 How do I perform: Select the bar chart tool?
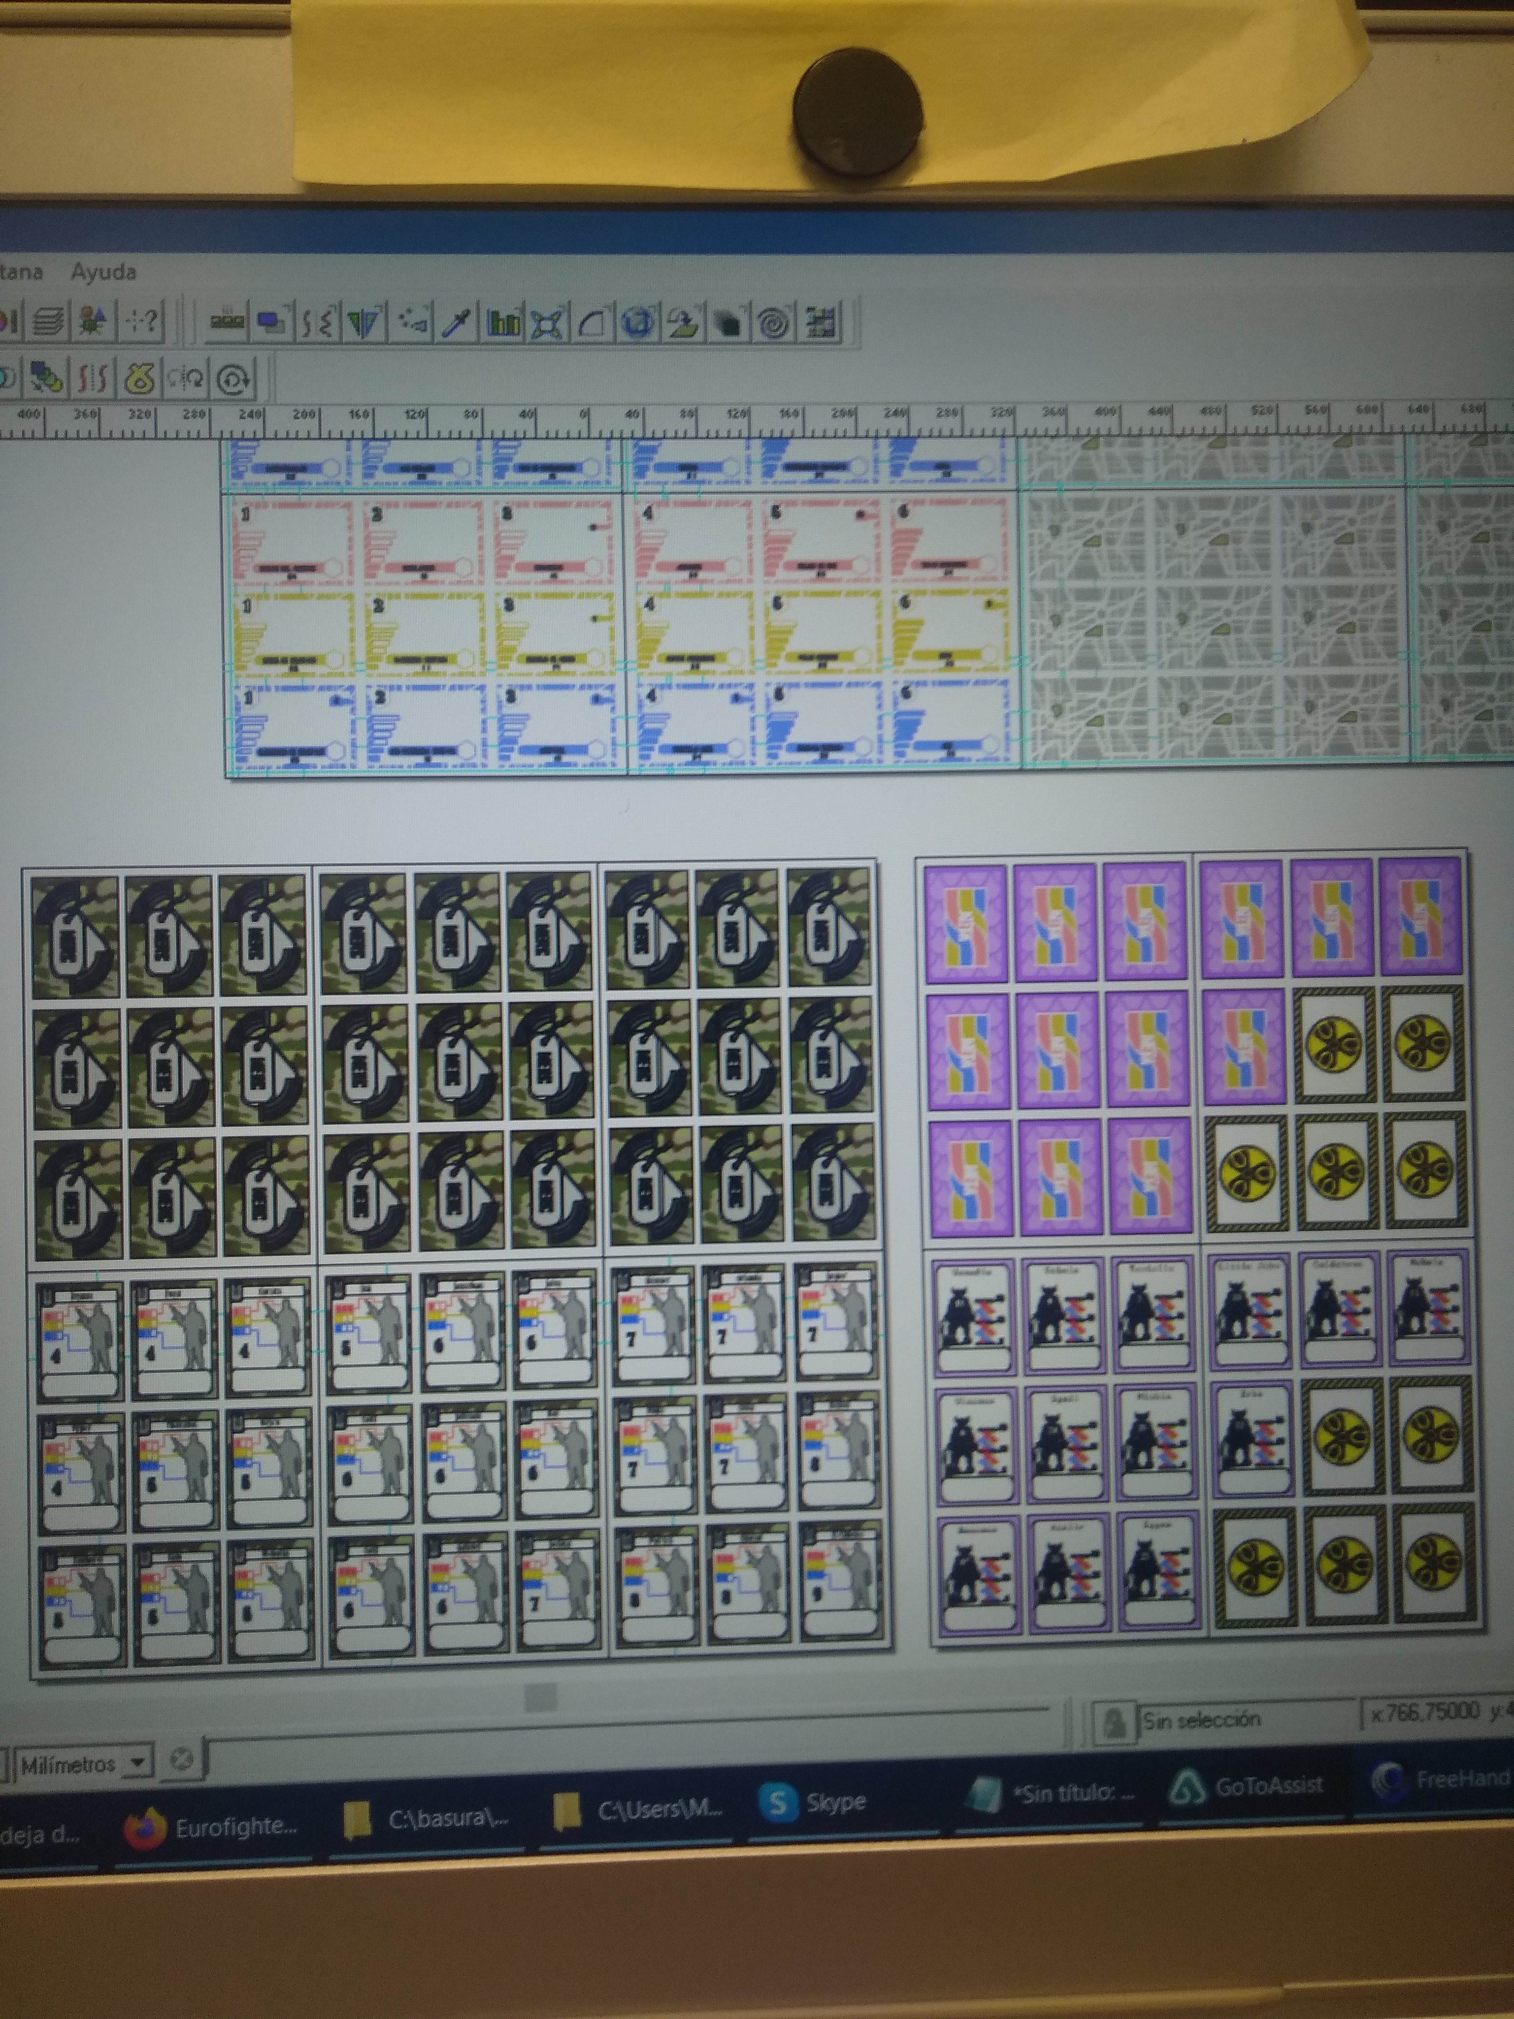pos(502,322)
